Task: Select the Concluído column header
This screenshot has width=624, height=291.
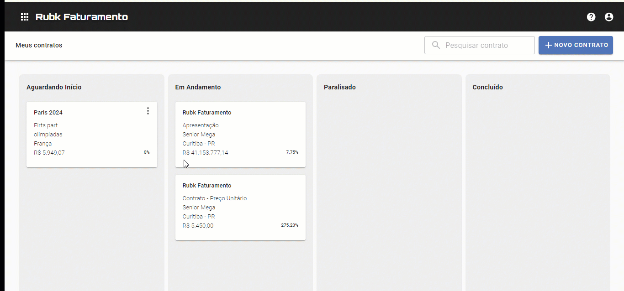Action: (x=487, y=87)
